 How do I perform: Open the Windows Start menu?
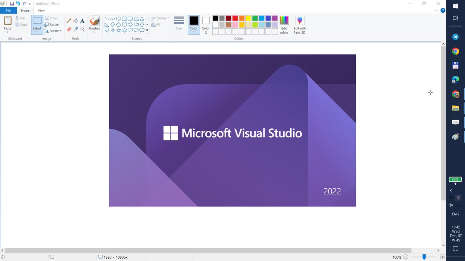[455, 6]
